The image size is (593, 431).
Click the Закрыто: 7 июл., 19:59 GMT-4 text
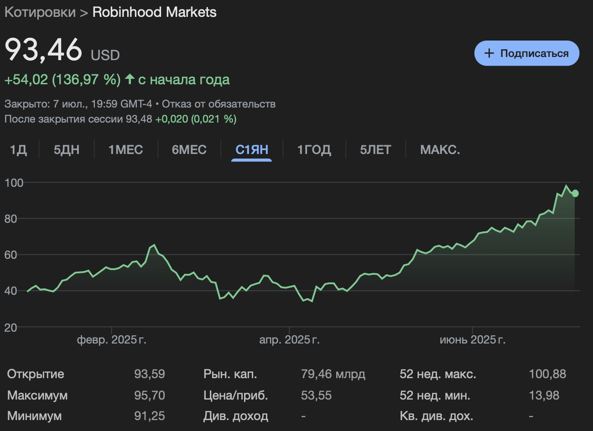78,104
